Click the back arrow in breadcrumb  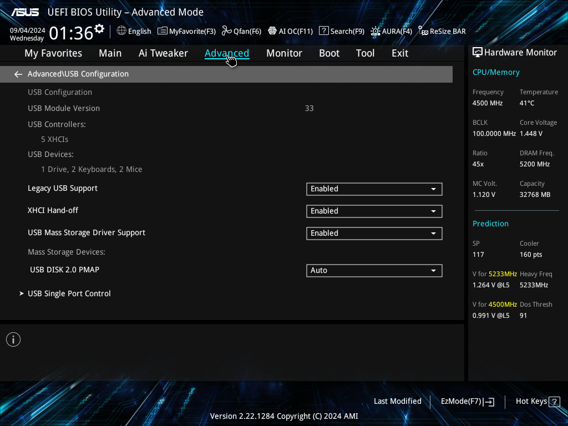tap(18, 74)
